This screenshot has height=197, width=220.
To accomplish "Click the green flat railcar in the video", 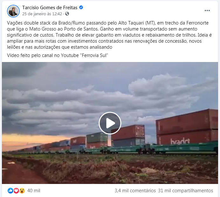I will pyautogui.click(x=185, y=148).
